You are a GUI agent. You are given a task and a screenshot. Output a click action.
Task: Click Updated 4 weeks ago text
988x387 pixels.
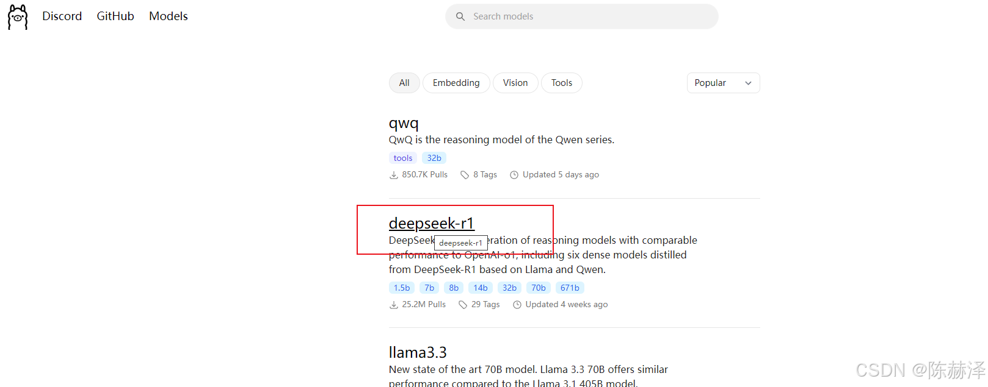click(567, 305)
